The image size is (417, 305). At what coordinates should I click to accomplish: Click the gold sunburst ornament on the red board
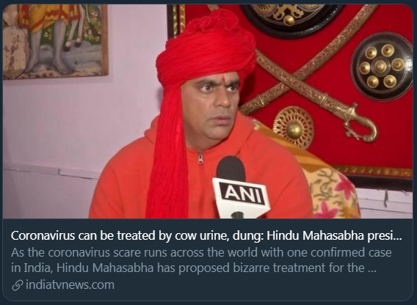coord(294,128)
